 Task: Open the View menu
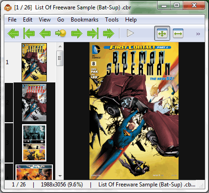point(45,20)
